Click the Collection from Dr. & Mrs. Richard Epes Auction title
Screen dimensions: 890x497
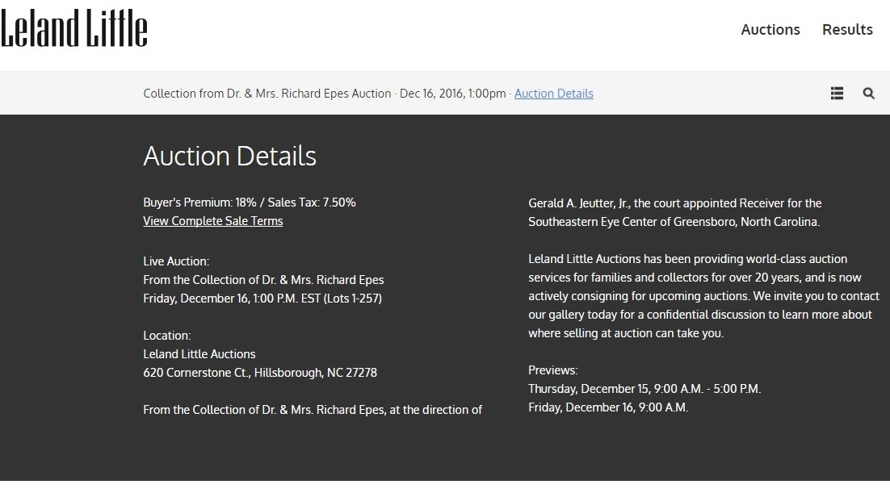coord(267,94)
